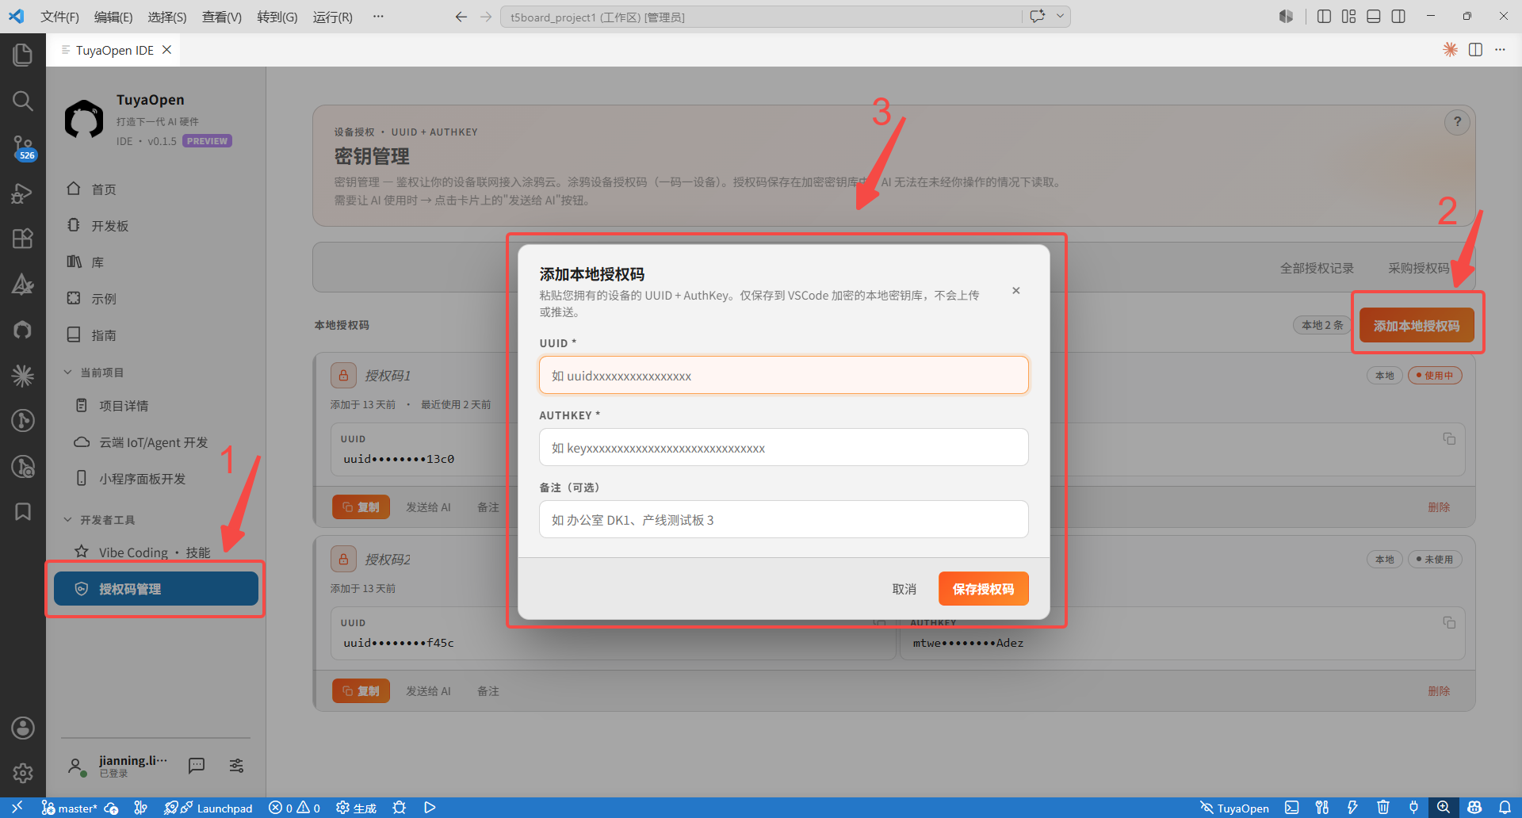
Task: Click 生成 build in status bar
Action: pos(356,808)
